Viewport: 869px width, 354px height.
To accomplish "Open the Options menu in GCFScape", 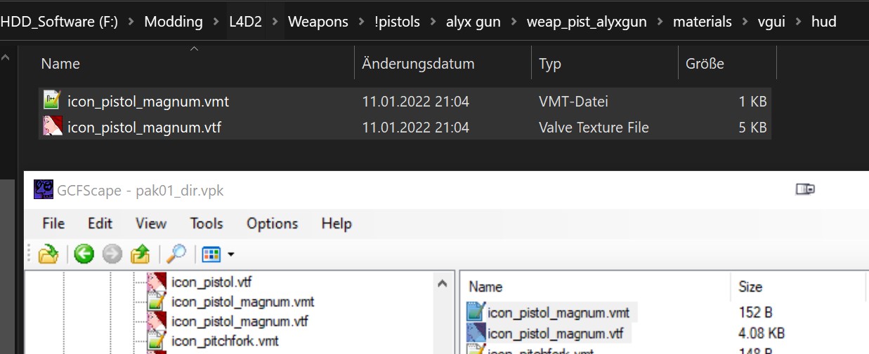I will [x=272, y=224].
